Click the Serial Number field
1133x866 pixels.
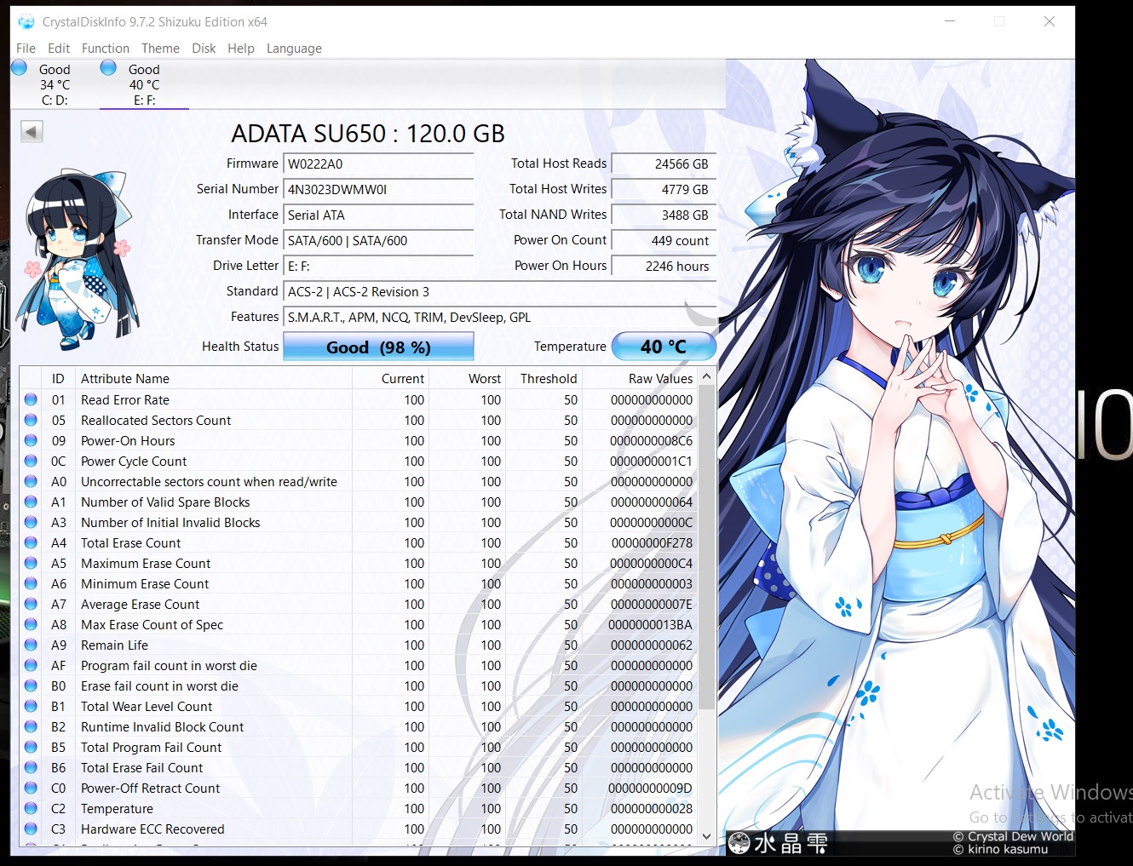(x=377, y=190)
